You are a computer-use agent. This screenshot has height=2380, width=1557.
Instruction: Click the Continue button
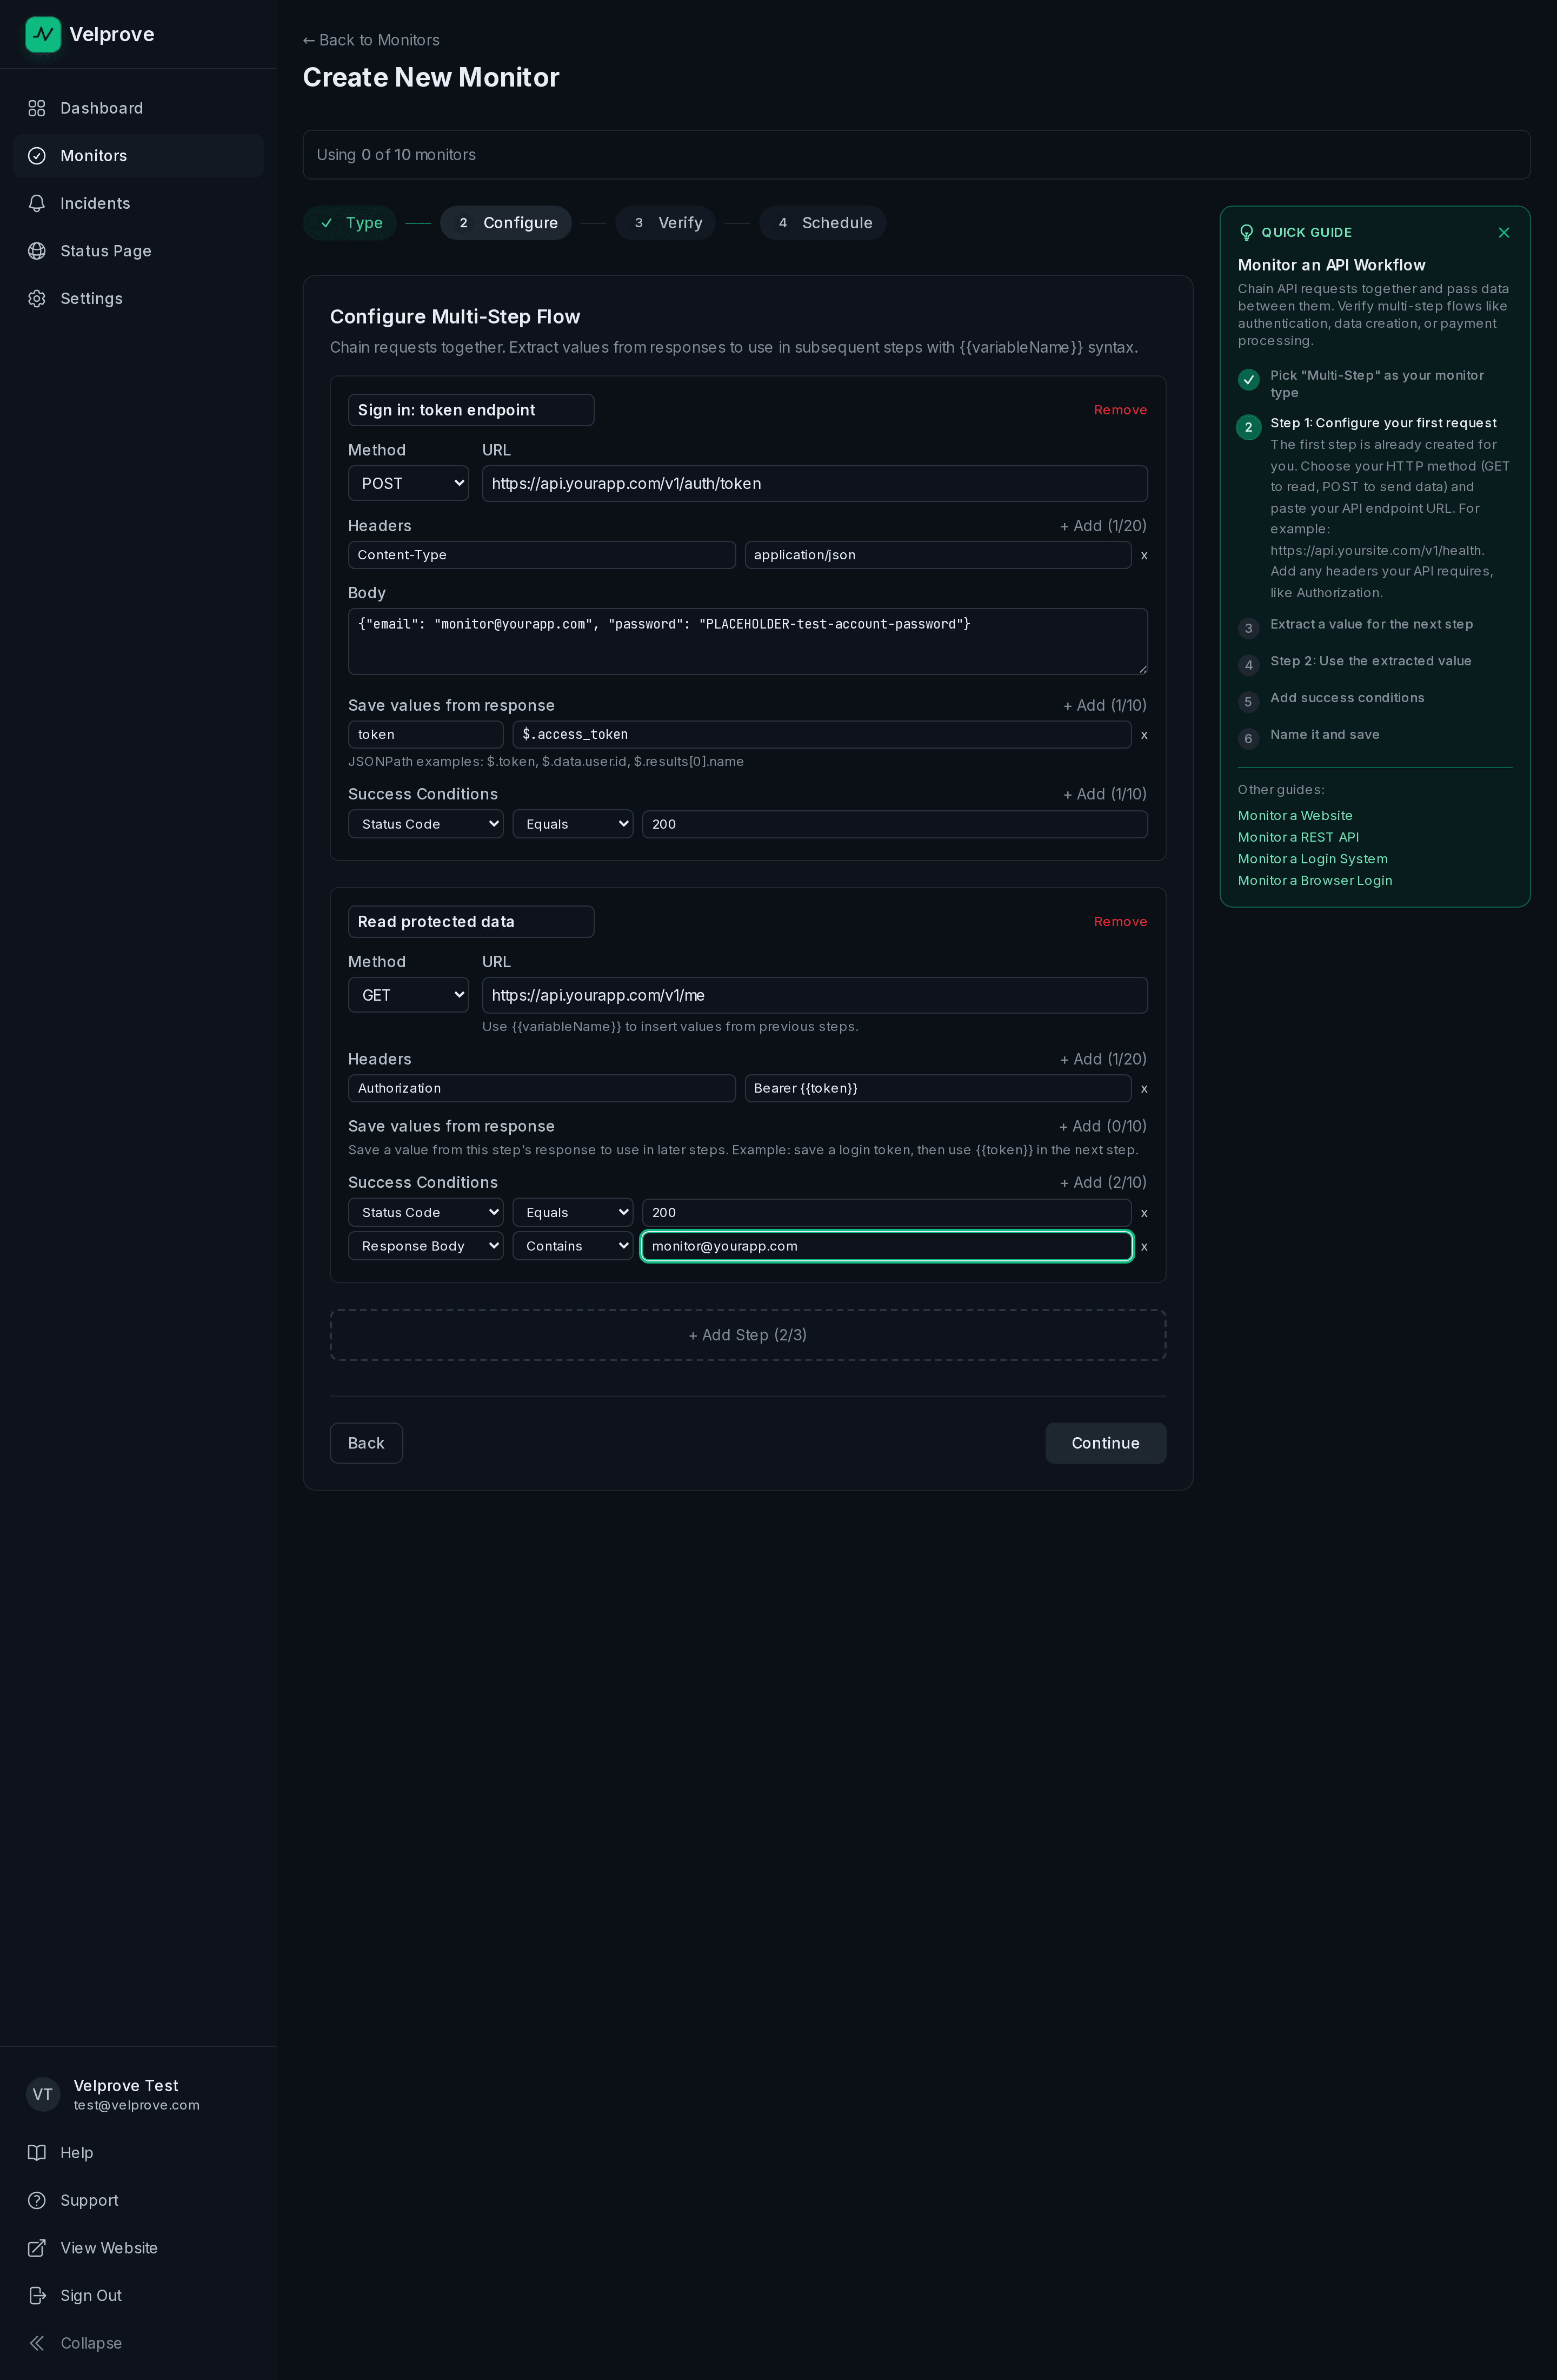(x=1105, y=1443)
